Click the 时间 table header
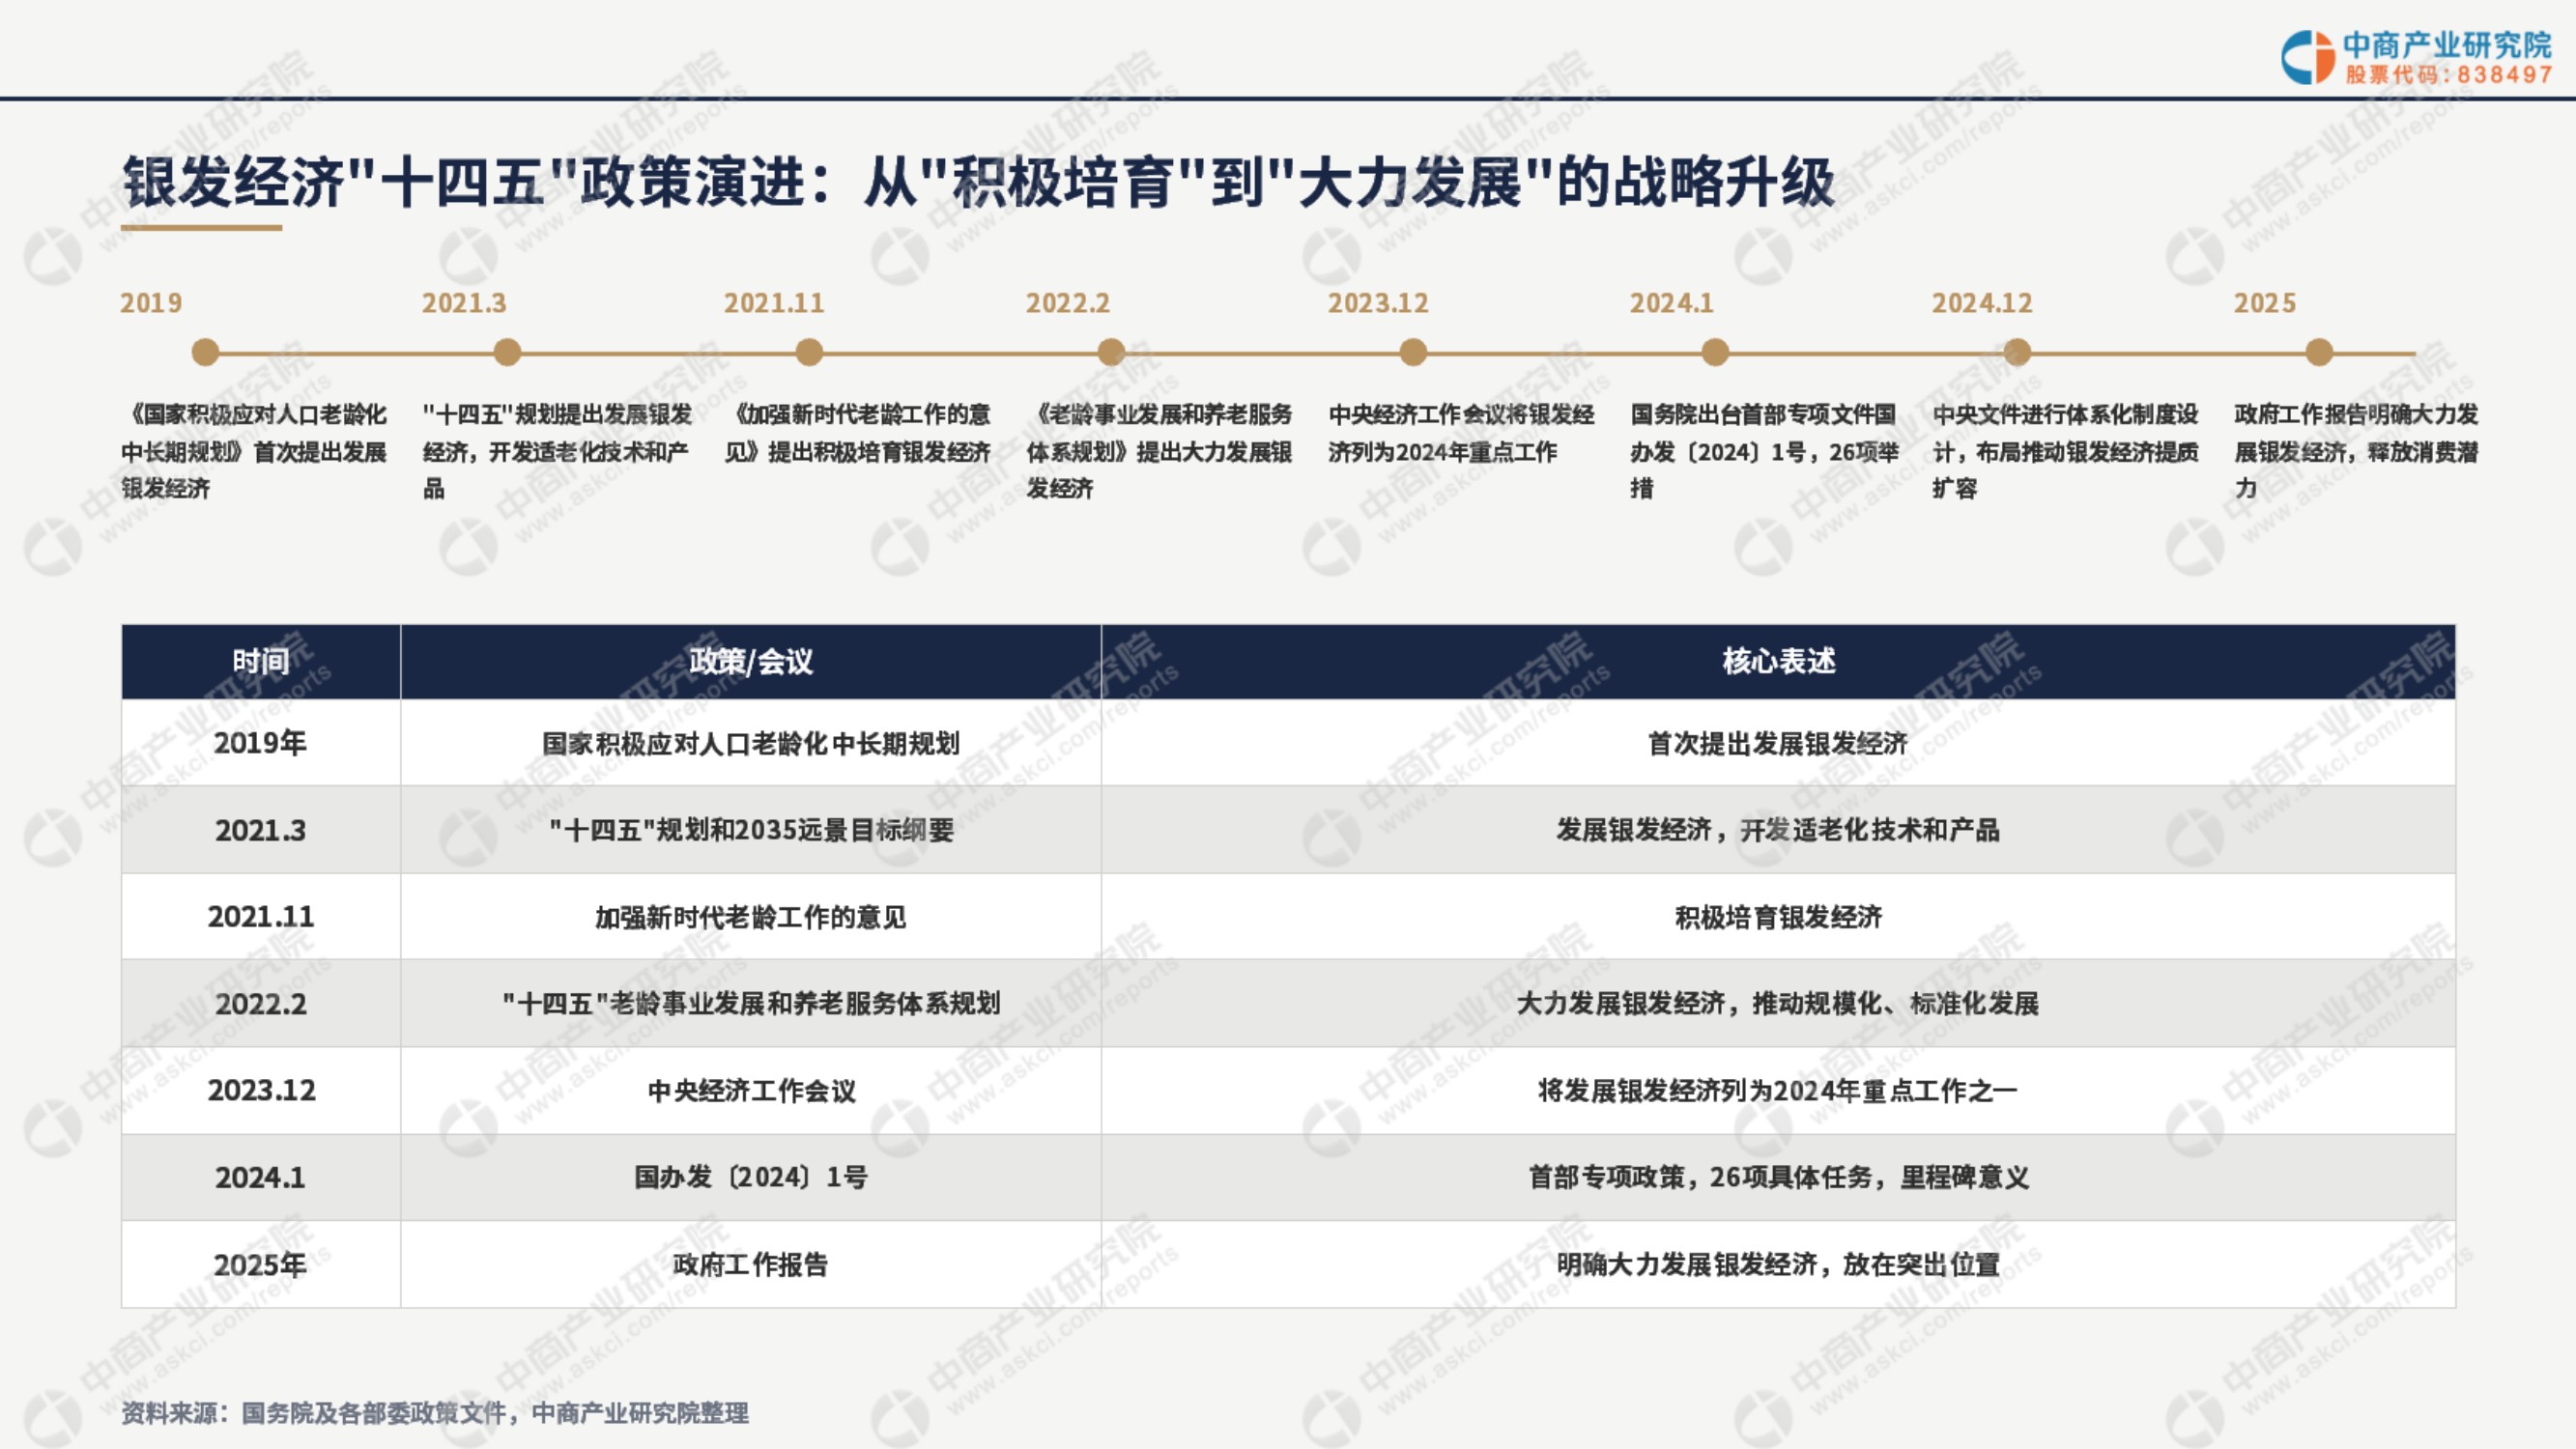Viewport: 2576px width, 1449px height. click(x=261, y=661)
